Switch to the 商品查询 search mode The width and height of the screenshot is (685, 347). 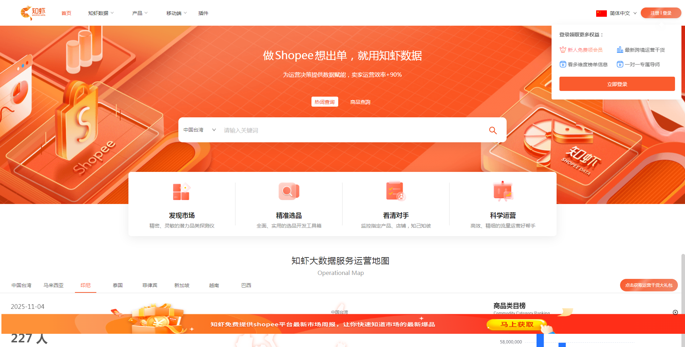(360, 102)
